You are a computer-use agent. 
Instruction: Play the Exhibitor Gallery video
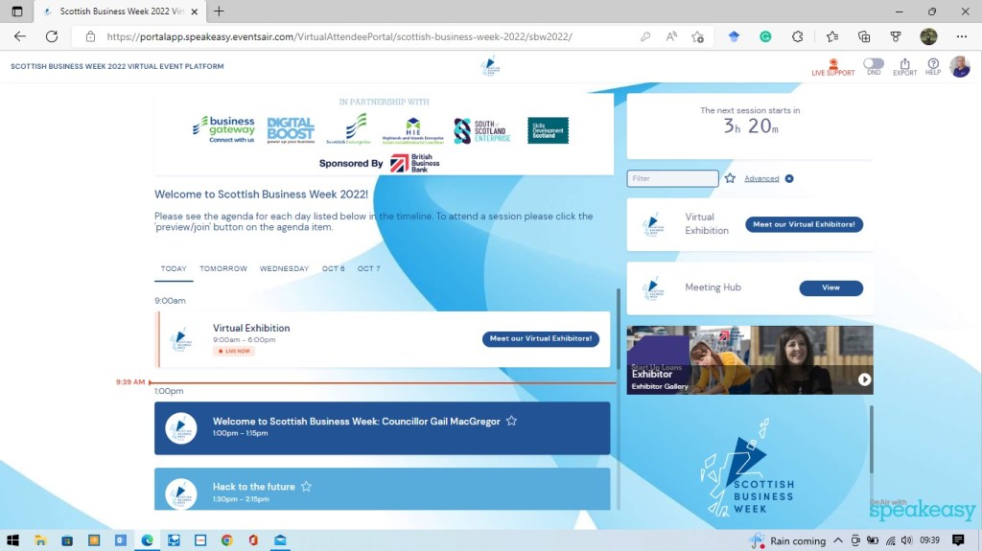[864, 379]
